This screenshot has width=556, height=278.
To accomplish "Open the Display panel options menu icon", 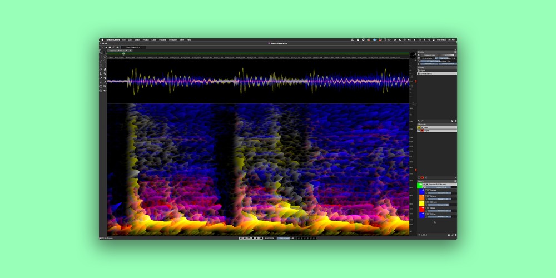I will point(455,52).
